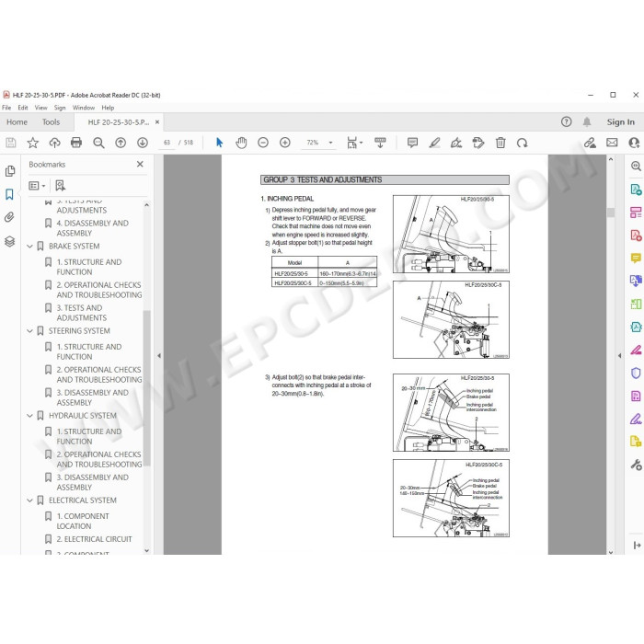Click the upload to cloud icon
This screenshot has width=644, height=644.
54,143
